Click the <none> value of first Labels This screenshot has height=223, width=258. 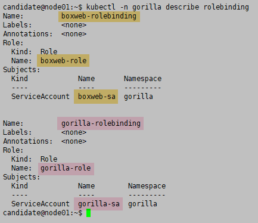click(74, 25)
